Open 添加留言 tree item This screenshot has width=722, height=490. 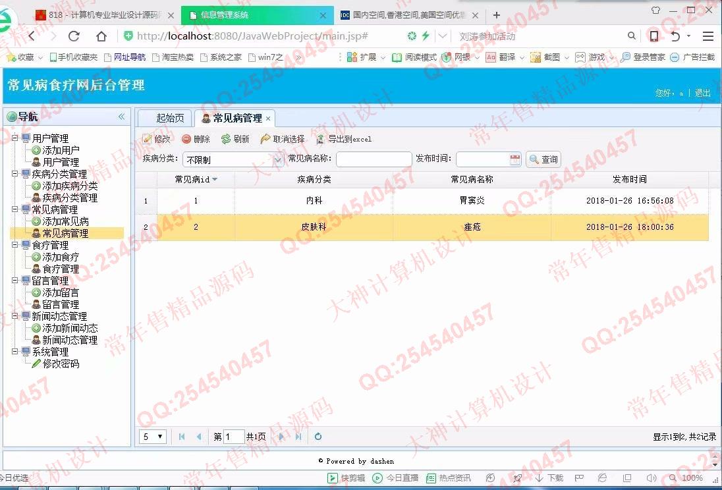click(x=56, y=292)
